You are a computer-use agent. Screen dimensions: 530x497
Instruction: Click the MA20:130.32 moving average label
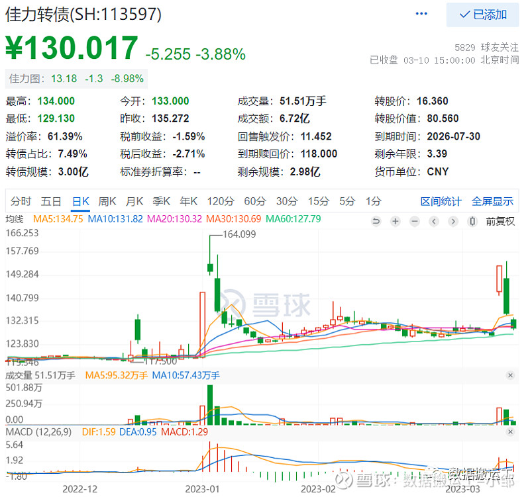[x=174, y=219]
